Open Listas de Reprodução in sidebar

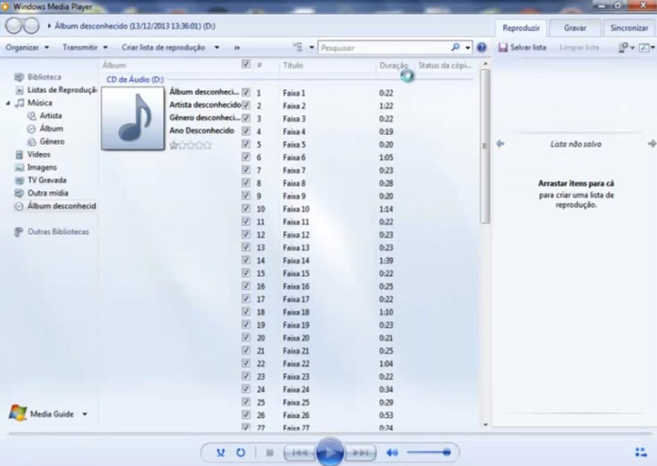[x=62, y=90]
